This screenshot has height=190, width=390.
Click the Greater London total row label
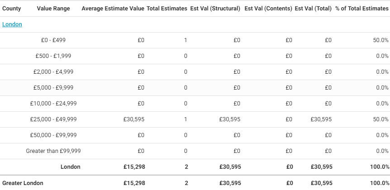click(23, 183)
